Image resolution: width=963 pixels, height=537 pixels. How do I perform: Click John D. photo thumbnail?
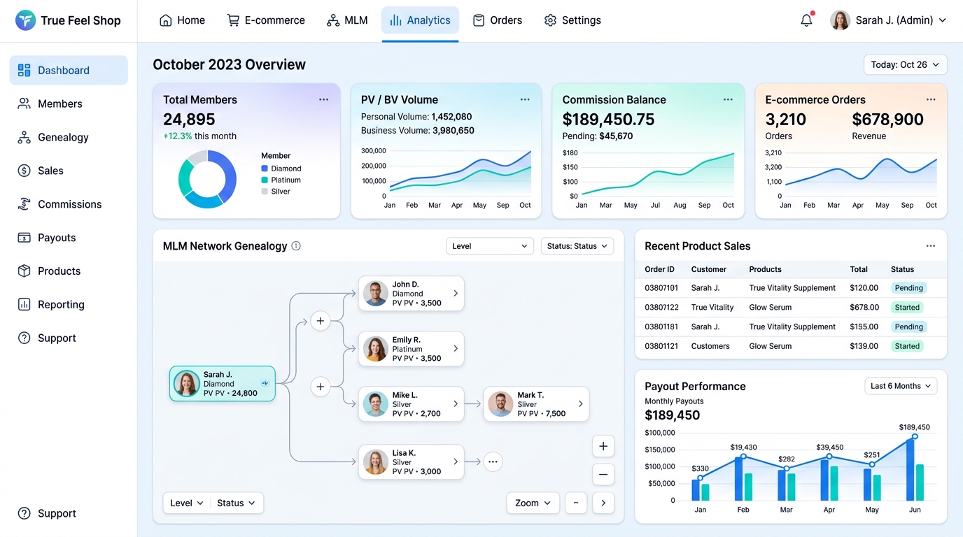click(376, 294)
